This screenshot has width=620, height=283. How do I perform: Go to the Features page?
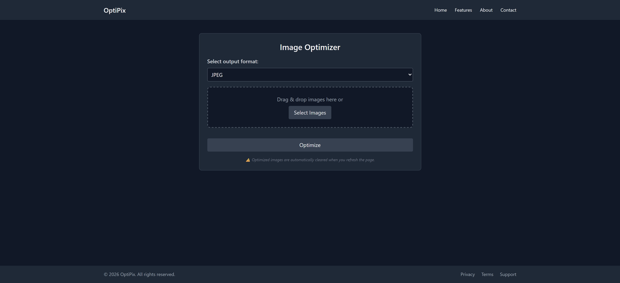click(x=463, y=10)
